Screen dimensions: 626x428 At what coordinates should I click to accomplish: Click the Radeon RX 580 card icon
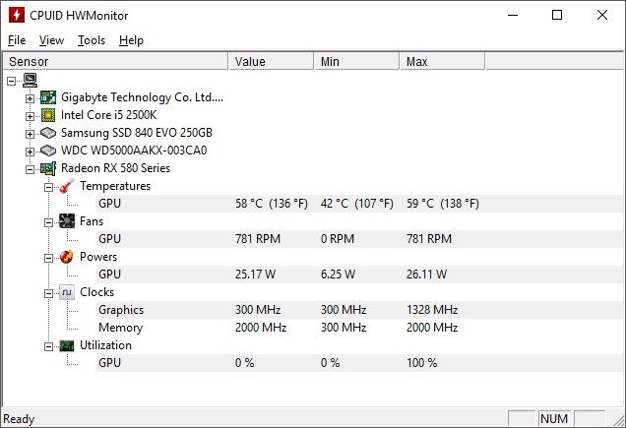[48, 168]
